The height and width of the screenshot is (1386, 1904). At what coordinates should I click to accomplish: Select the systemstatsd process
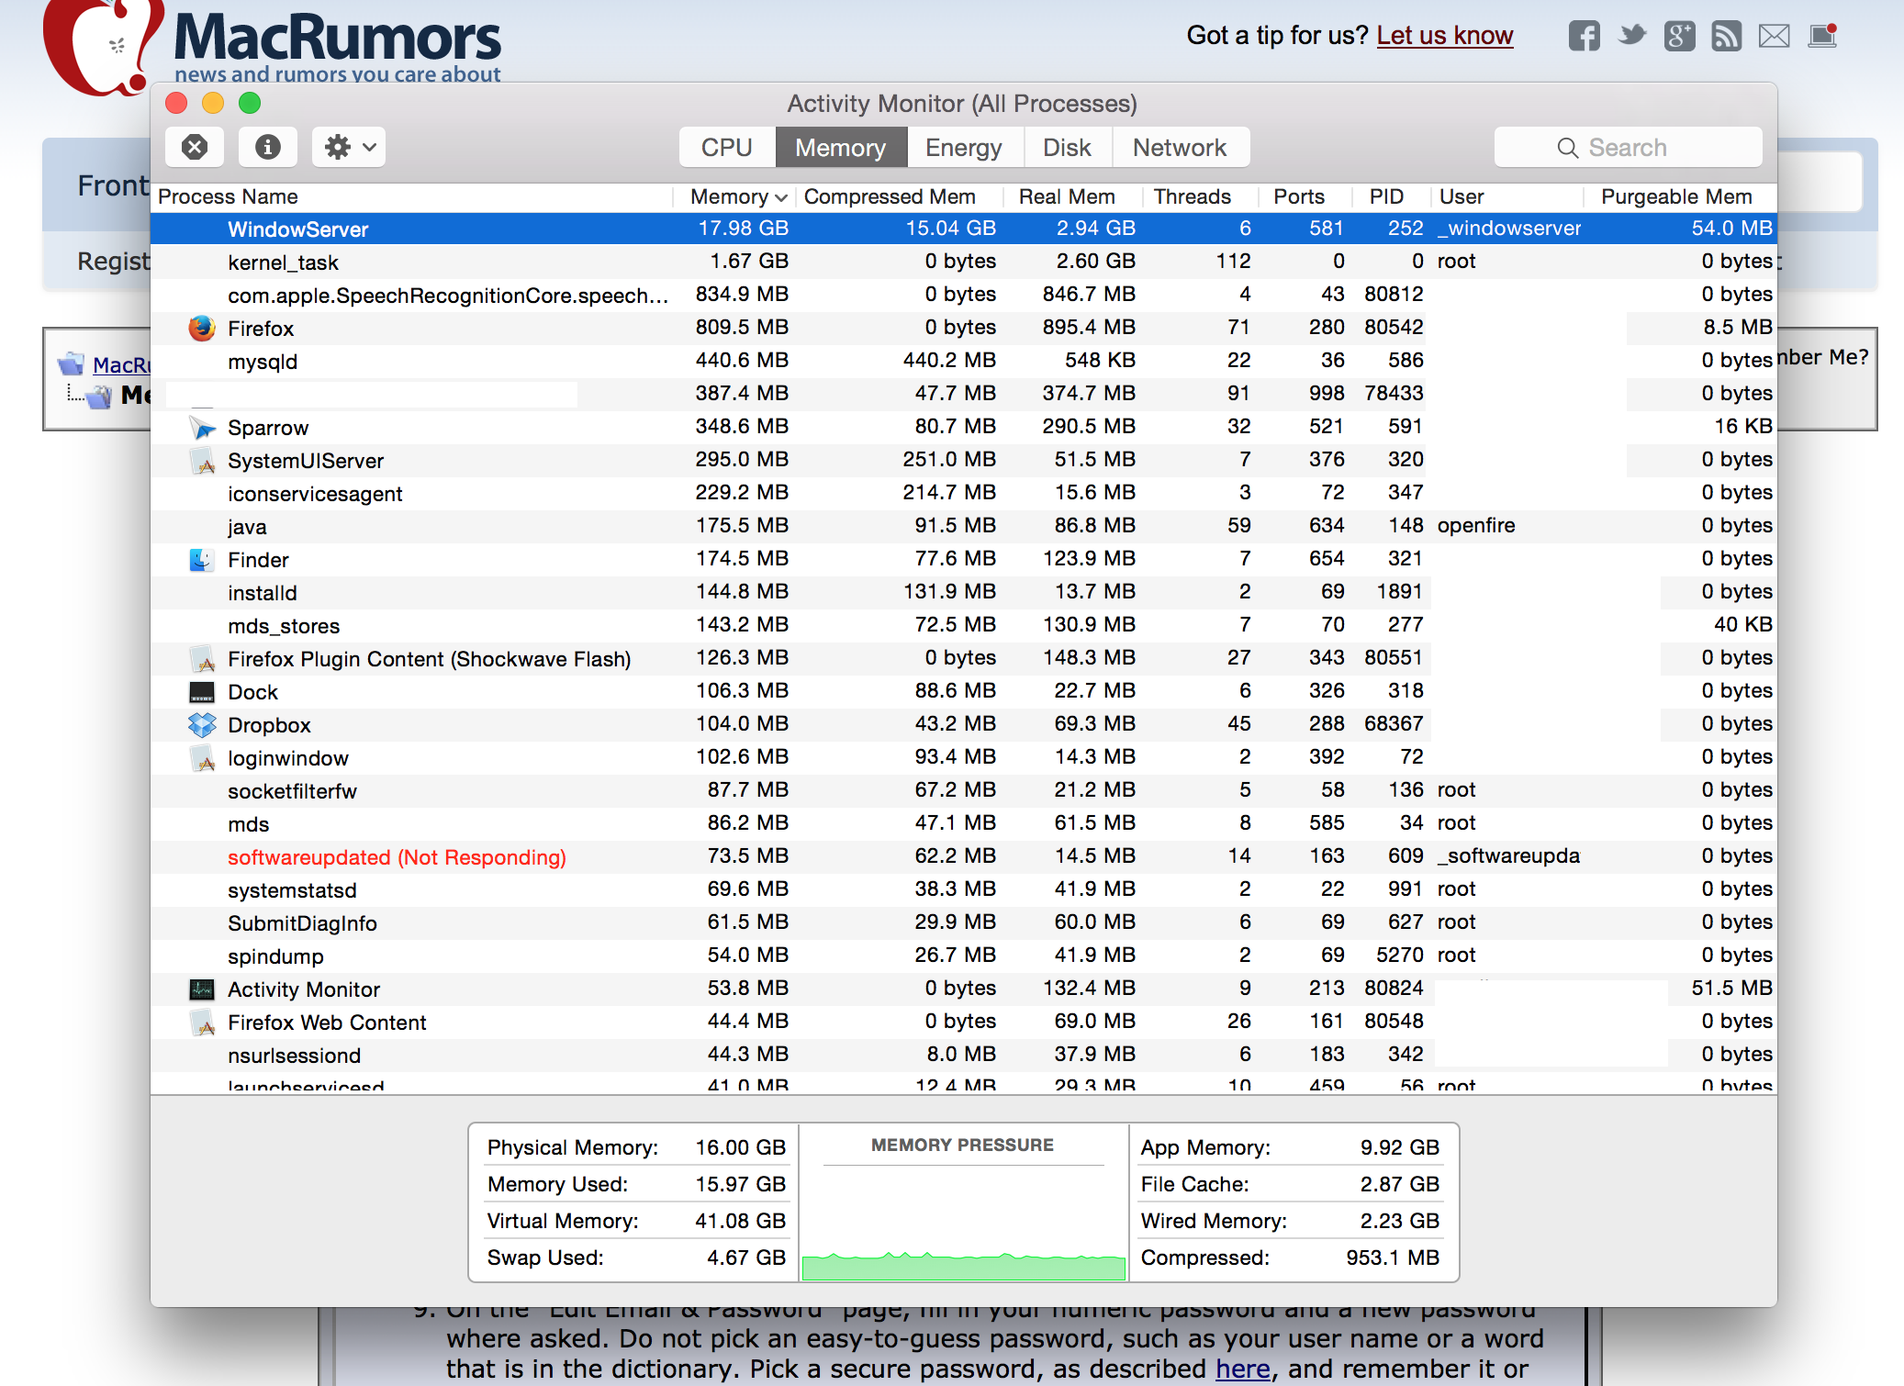pyautogui.click(x=963, y=889)
